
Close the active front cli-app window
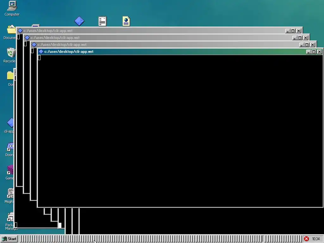pos(320,52)
